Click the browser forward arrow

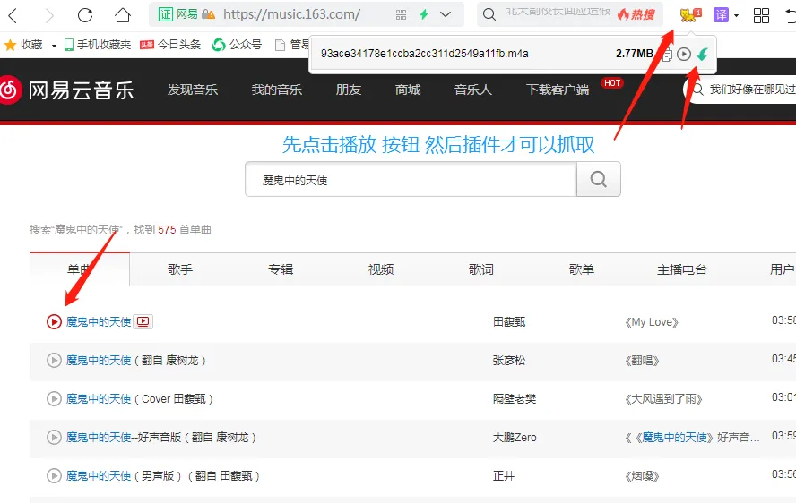pos(49,15)
